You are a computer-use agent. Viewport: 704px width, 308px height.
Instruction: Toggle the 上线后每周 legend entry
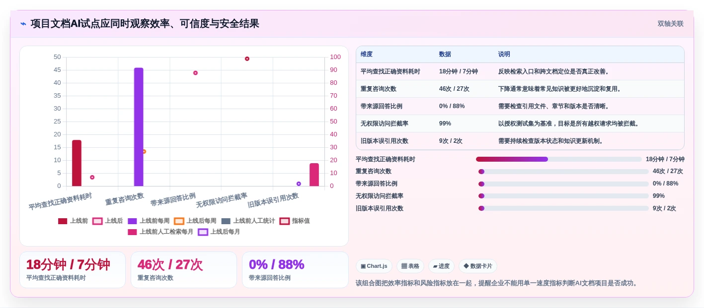tap(195, 221)
